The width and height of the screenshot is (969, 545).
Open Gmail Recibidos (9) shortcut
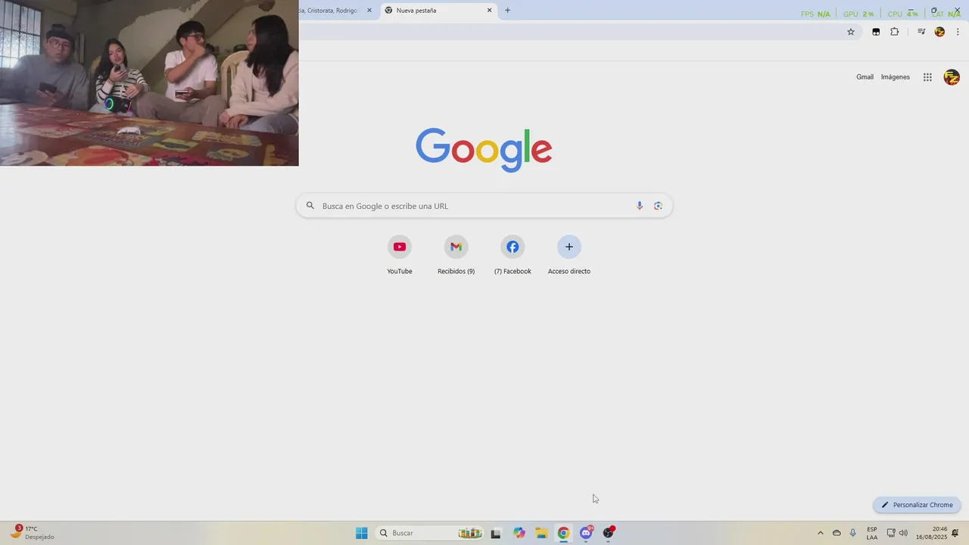[x=456, y=256]
